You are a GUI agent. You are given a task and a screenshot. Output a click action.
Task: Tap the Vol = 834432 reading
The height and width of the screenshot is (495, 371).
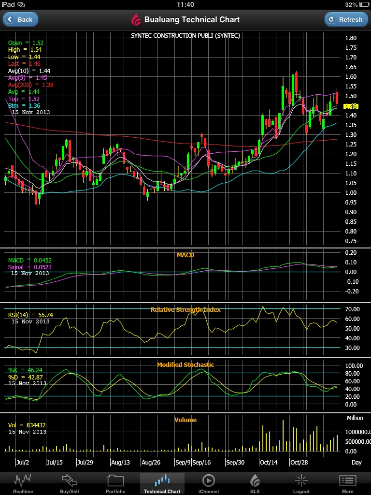(x=27, y=425)
